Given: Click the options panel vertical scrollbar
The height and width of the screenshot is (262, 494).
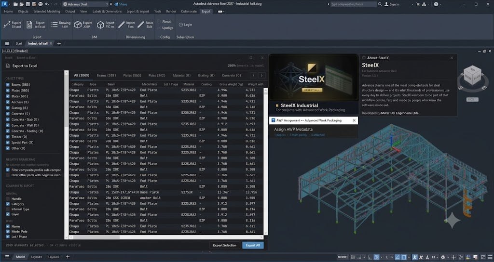Looking at the screenshot, I should pyautogui.click(x=66, y=155).
